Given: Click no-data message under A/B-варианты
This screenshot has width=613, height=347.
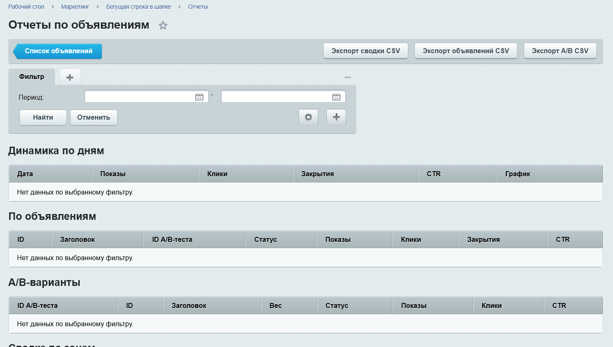Looking at the screenshot, I should pos(75,324).
